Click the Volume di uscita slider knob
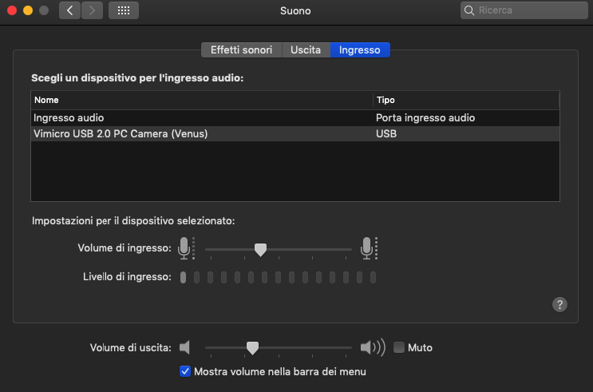Image resolution: width=593 pixels, height=392 pixels. [x=252, y=347]
